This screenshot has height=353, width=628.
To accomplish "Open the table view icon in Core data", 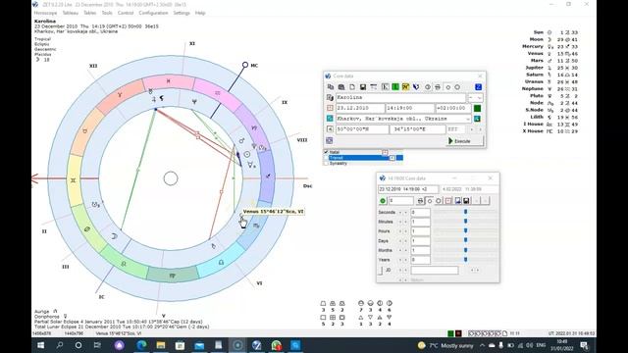I will click(x=373, y=87).
